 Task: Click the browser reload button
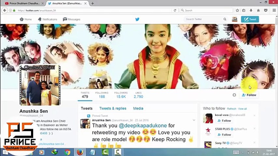175,10
